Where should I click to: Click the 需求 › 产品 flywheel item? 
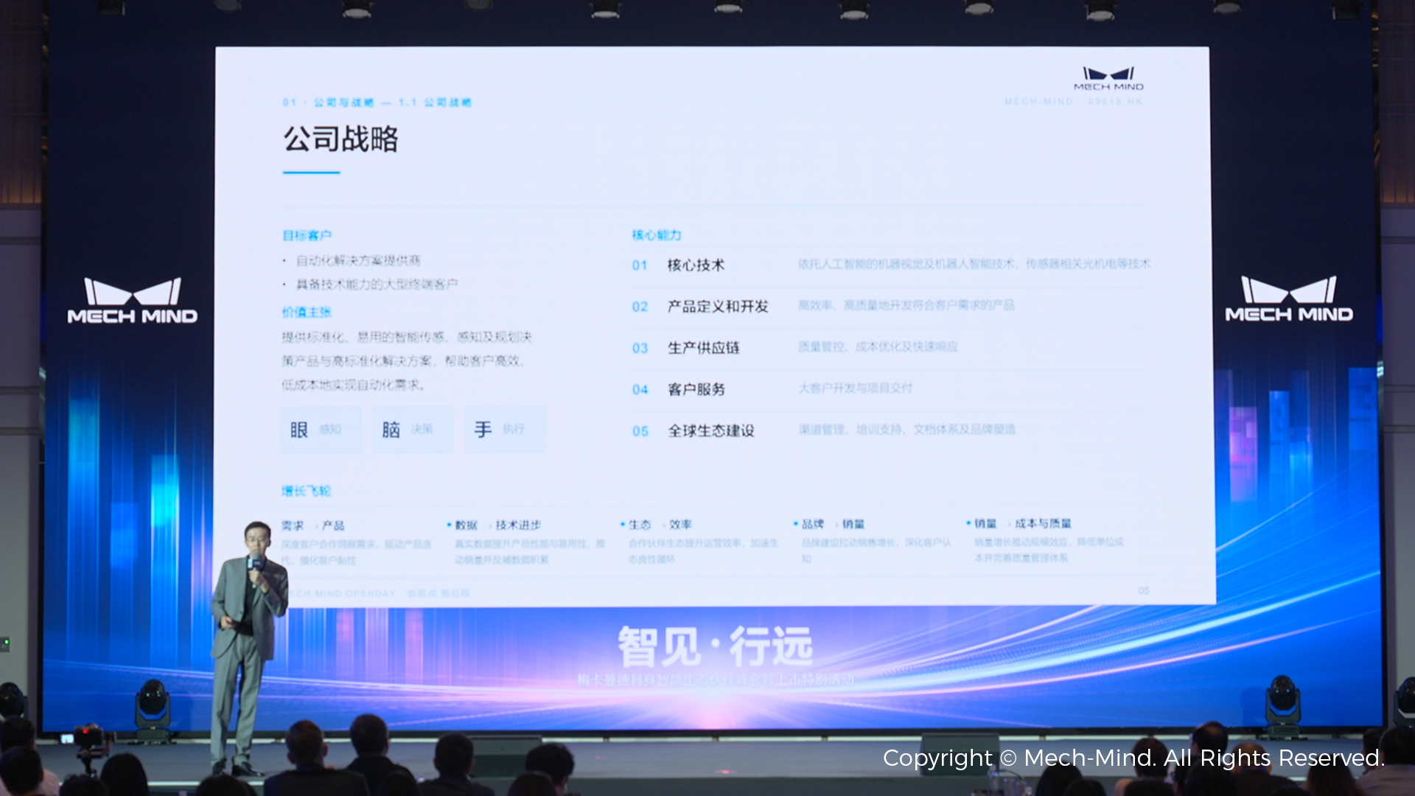point(357,542)
